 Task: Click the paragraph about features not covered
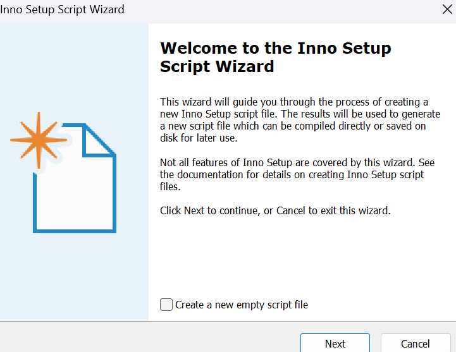coord(297,174)
